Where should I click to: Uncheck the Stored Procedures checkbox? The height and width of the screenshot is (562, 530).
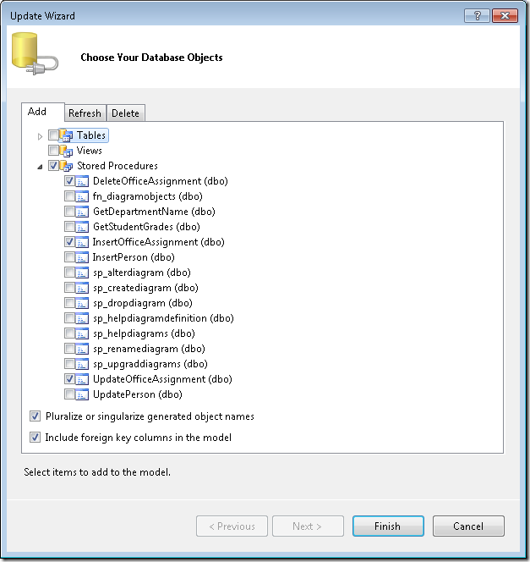tap(53, 166)
